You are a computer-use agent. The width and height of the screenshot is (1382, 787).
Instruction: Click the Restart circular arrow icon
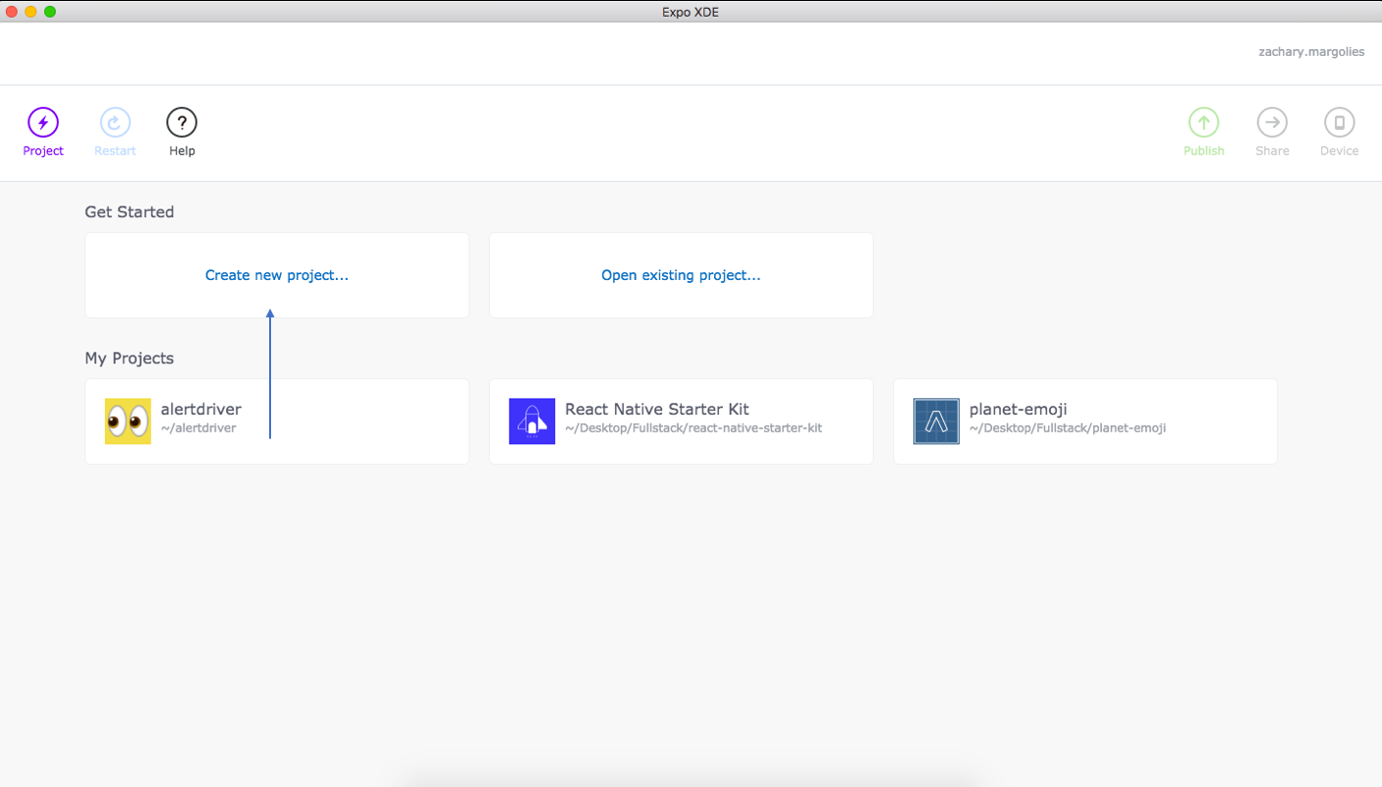115,123
